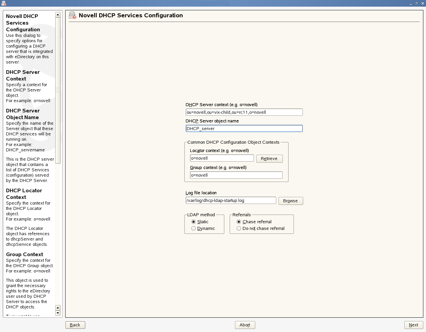Click the Log file location text field
Viewport: 426px width, 332px height.
click(231, 200)
